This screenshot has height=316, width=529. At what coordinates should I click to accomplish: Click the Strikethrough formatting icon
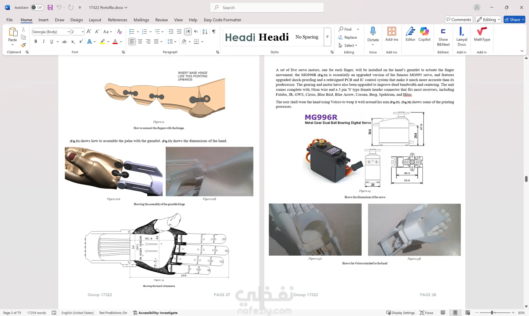(x=64, y=42)
